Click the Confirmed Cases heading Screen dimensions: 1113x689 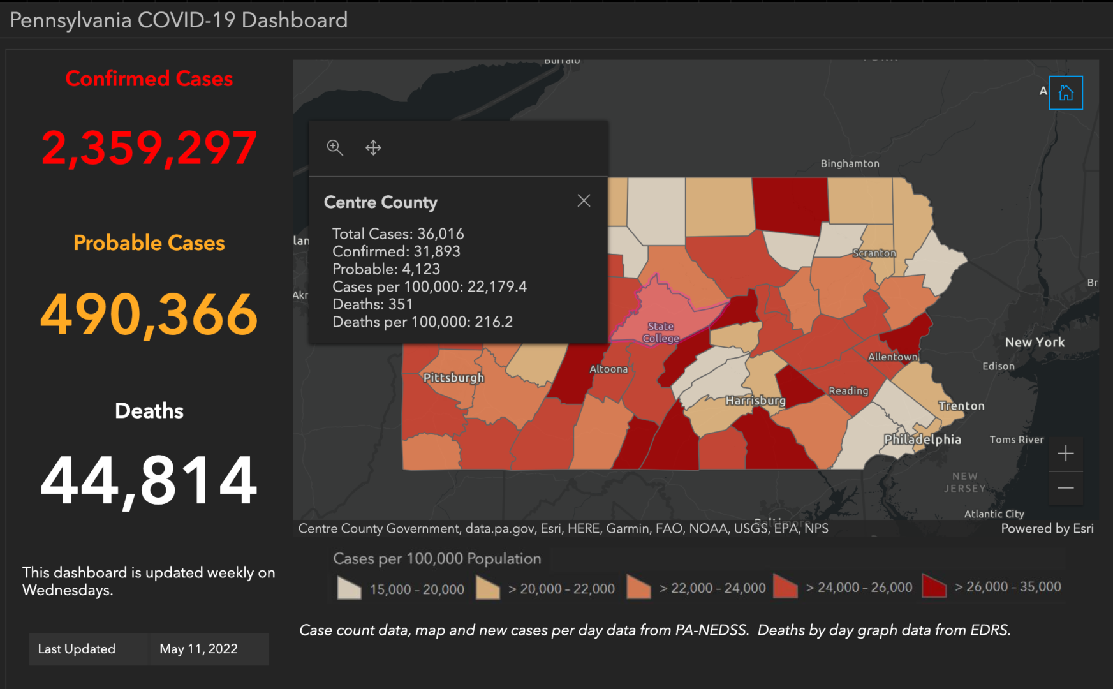click(149, 78)
